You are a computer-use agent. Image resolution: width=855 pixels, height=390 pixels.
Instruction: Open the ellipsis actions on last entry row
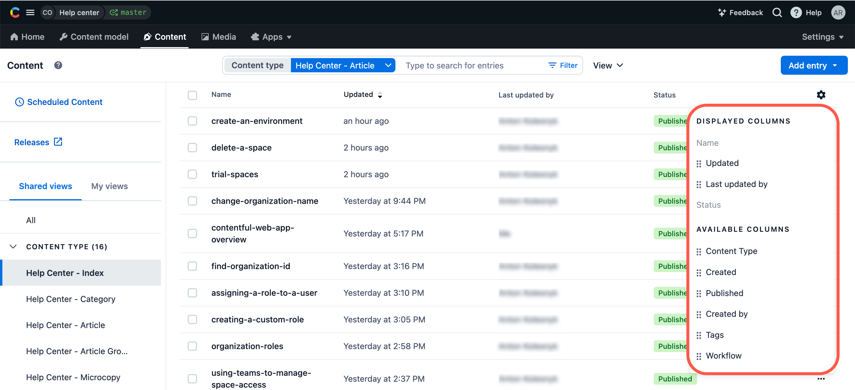(x=821, y=378)
